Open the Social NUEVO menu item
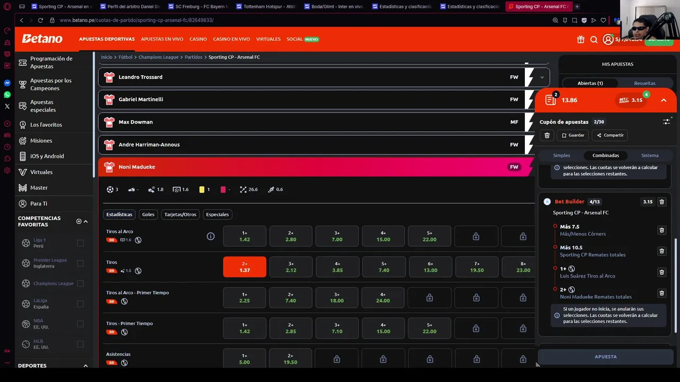 pyautogui.click(x=303, y=39)
